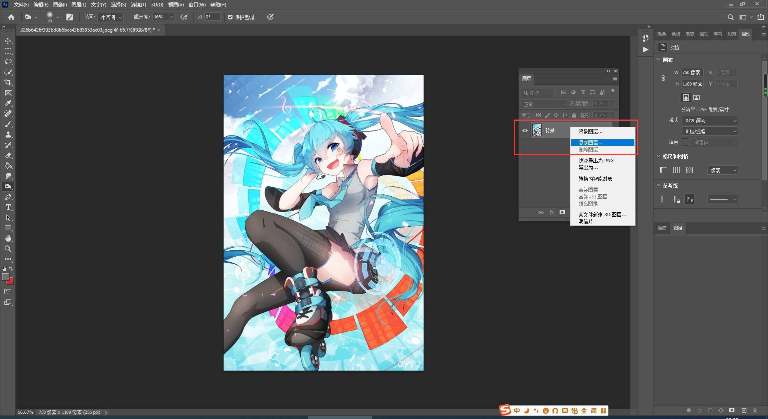Open the 文件(F) menu
Viewport: 768px width, 419px height.
tap(21, 5)
